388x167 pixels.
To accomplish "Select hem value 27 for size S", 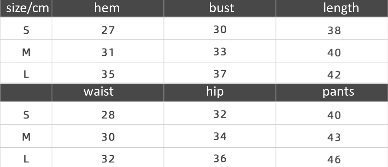I will [108, 30].
